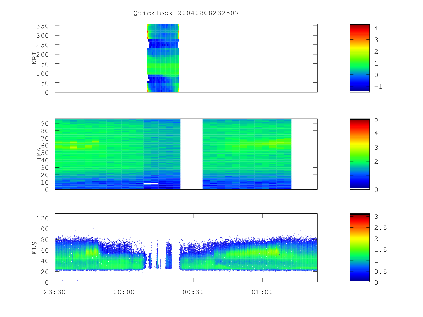Screen dimensions: 423x317
Task: Click the white data gap in IMA panel
Action: [191, 154]
